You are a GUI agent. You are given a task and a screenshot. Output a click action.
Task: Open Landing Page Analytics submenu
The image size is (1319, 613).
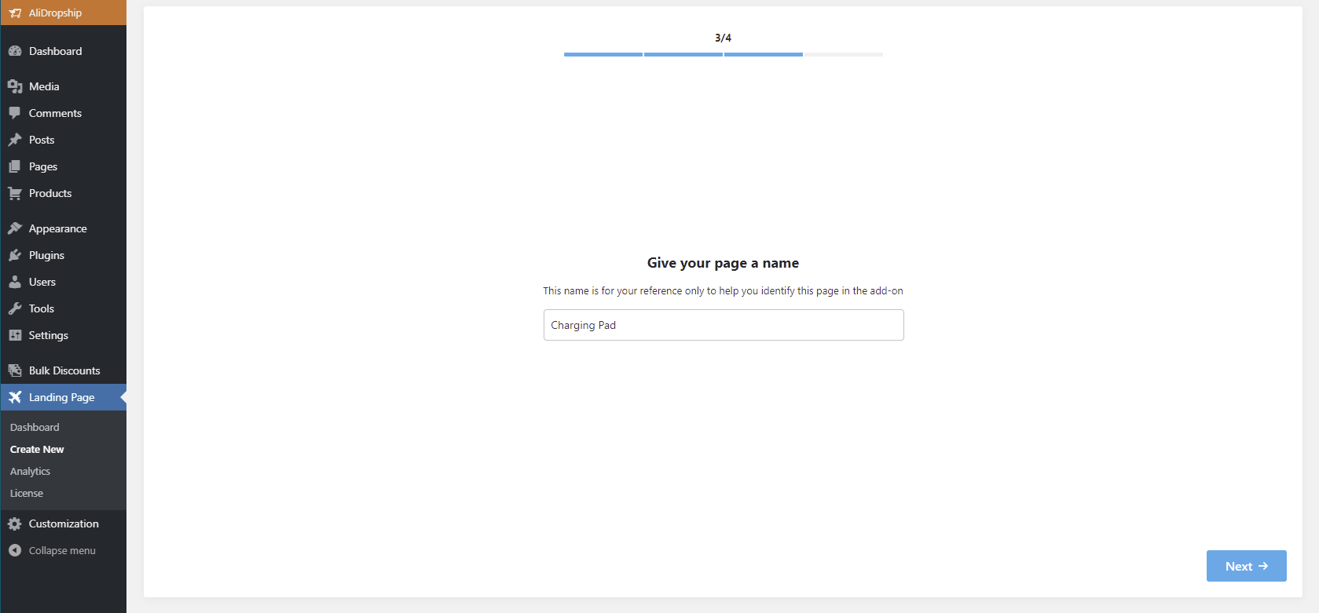coord(30,471)
